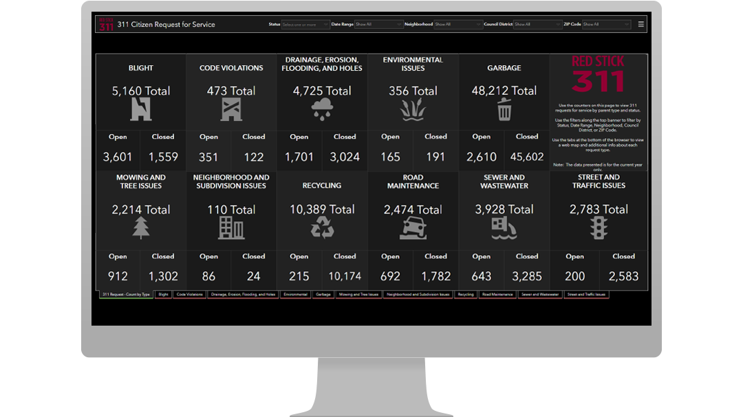This screenshot has width=743, height=417.
Task: Click the Blight 5,160 Total counter
Action: [x=141, y=91]
